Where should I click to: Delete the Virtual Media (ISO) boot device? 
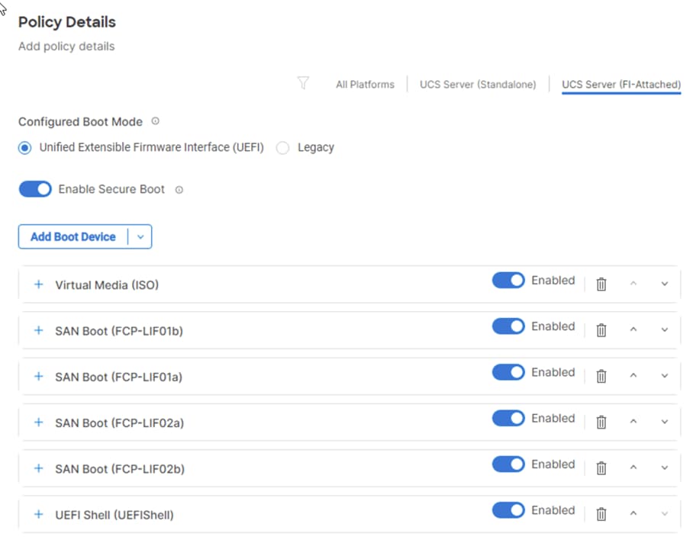pyautogui.click(x=601, y=284)
